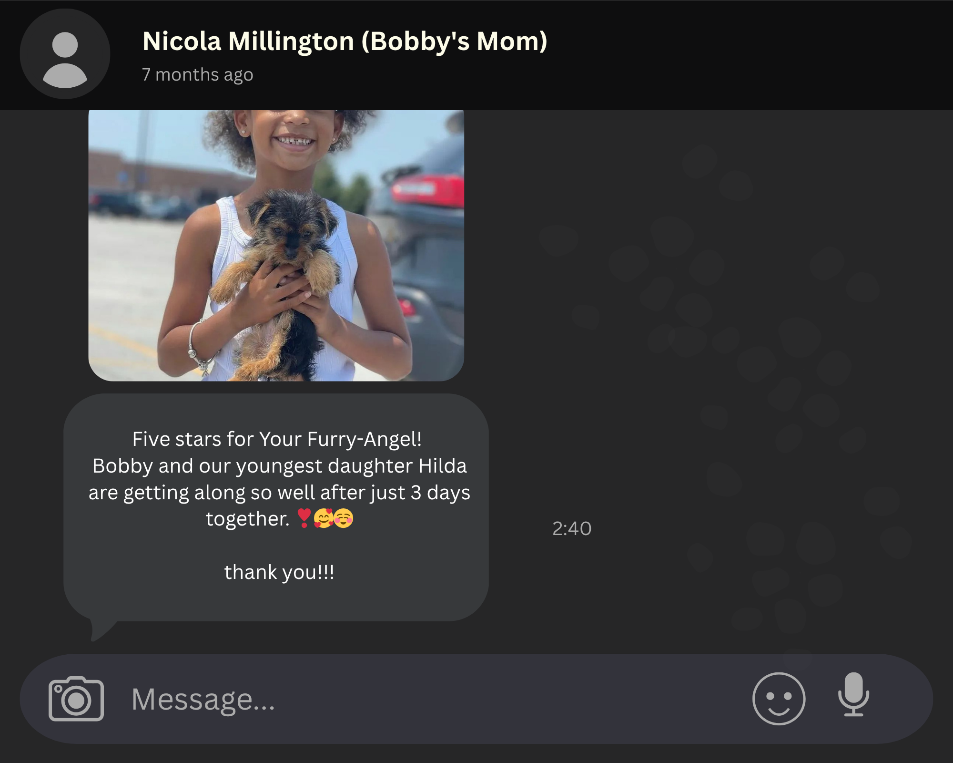
Task: Click the message bubble tail pointer
Action: point(102,629)
